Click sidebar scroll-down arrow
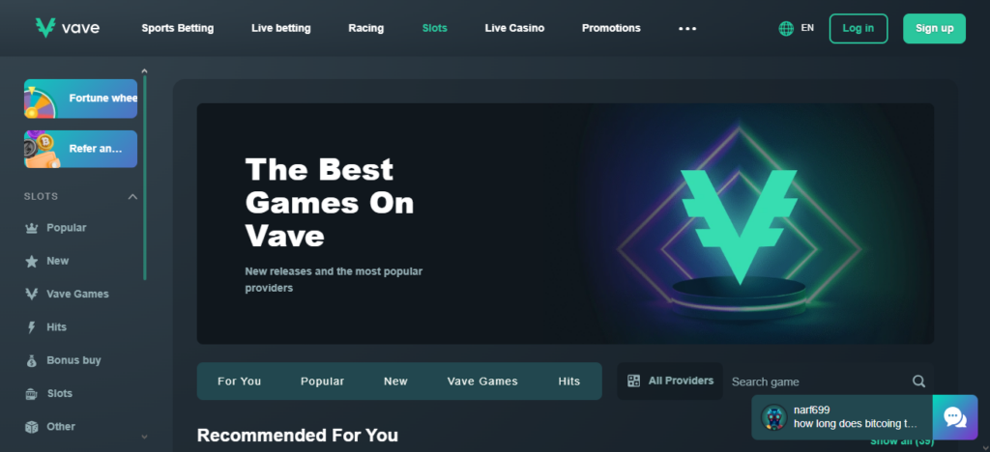Viewport: 990px width, 452px height. click(x=144, y=437)
